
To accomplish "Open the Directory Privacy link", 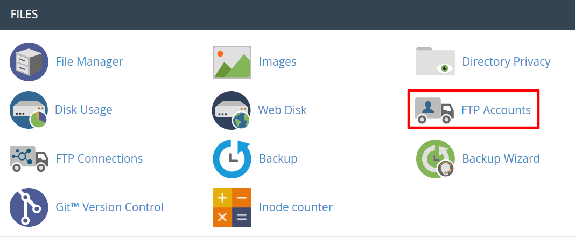I will coord(506,62).
